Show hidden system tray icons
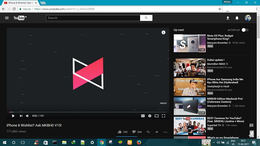Viewport: 260px width, 146px height. (x=214, y=142)
